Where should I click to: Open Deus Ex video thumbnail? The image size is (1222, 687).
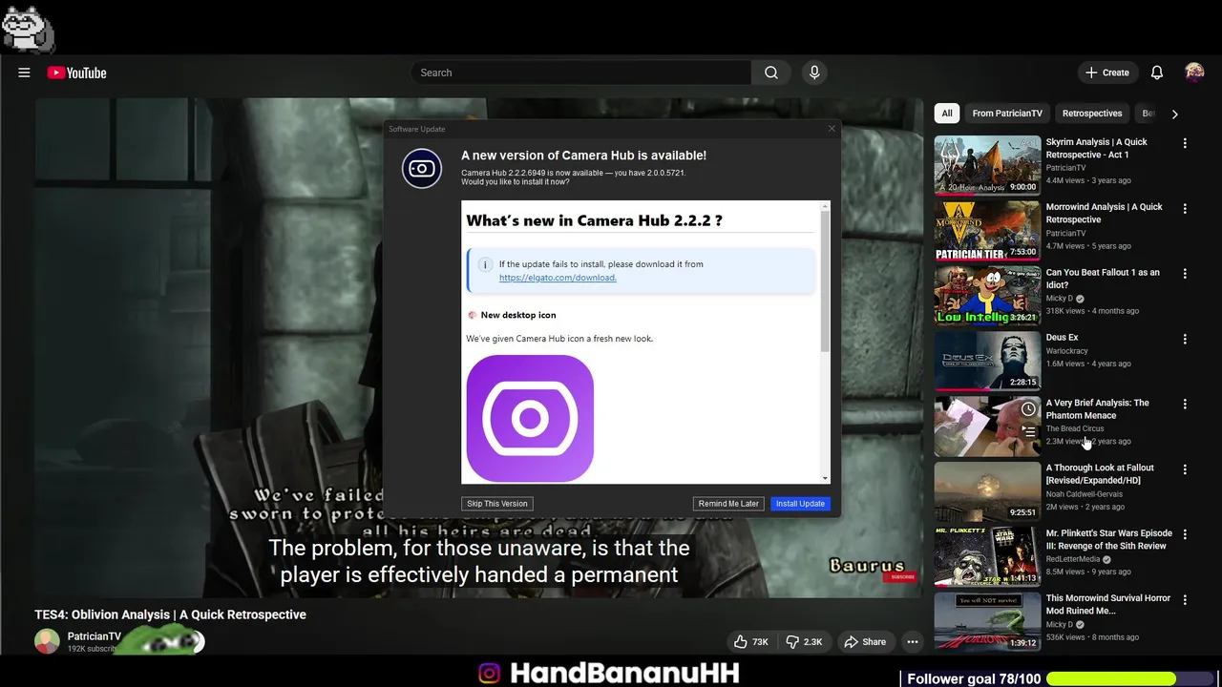(x=987, y=361)
